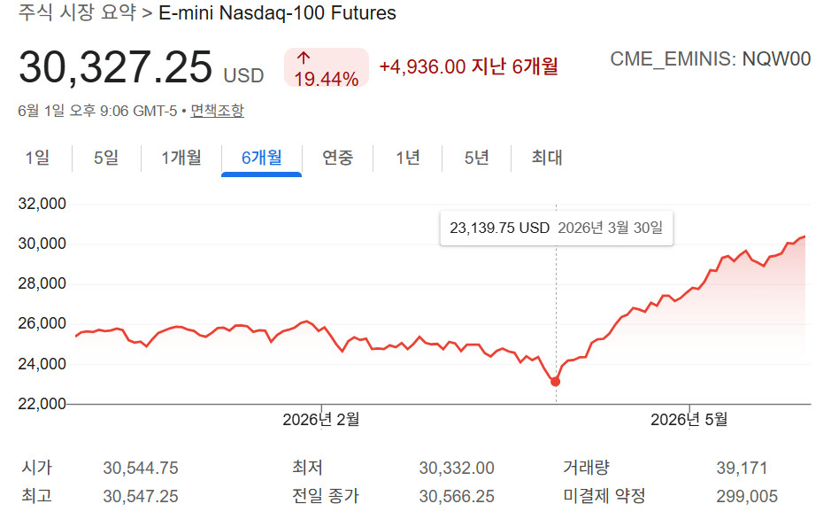Select the 1일 time range tab

pos(37,158)
